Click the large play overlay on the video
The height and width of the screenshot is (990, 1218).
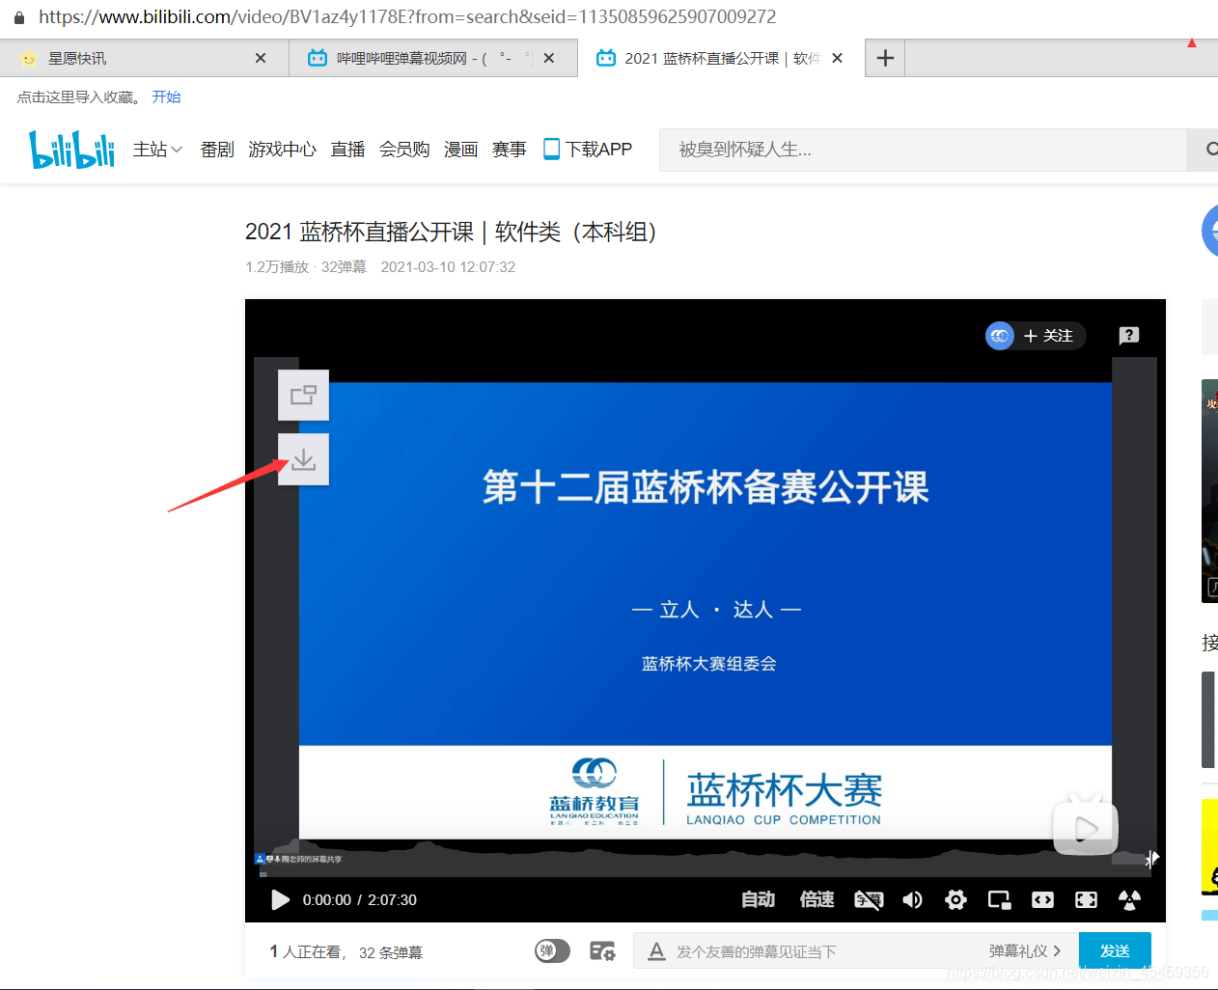point(1086,827)
